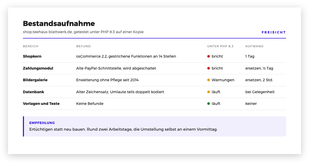Select 'Vorlagen und Texte' row label
Screen dimensions: 309x162
[41, 104]
